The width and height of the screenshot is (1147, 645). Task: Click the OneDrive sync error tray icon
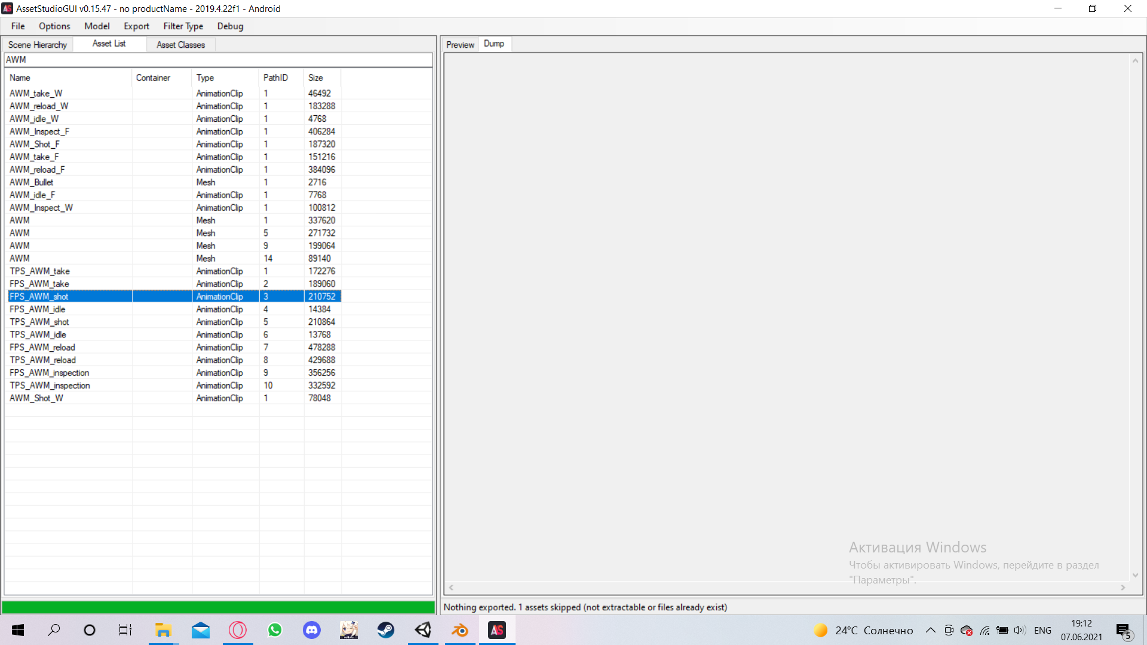pyautogui.click(x=966, y=630)
